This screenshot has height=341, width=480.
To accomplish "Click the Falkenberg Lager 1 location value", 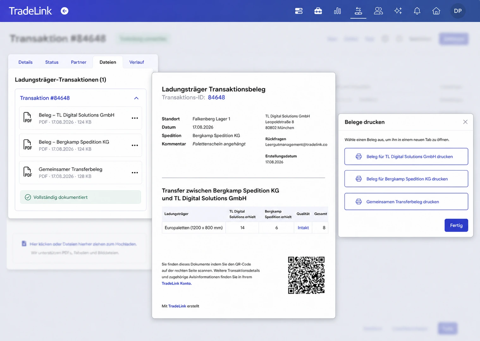I will [211, 119].
